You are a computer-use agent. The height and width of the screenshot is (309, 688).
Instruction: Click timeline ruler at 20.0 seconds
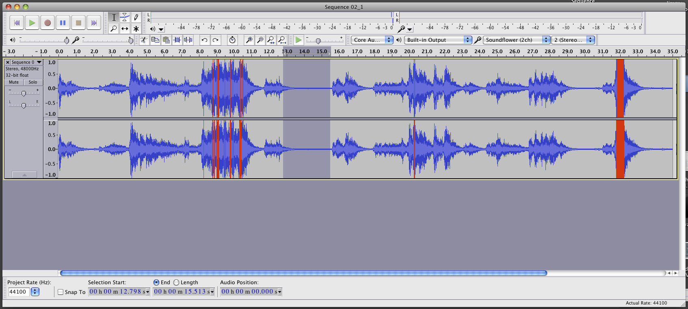(409, 52)
